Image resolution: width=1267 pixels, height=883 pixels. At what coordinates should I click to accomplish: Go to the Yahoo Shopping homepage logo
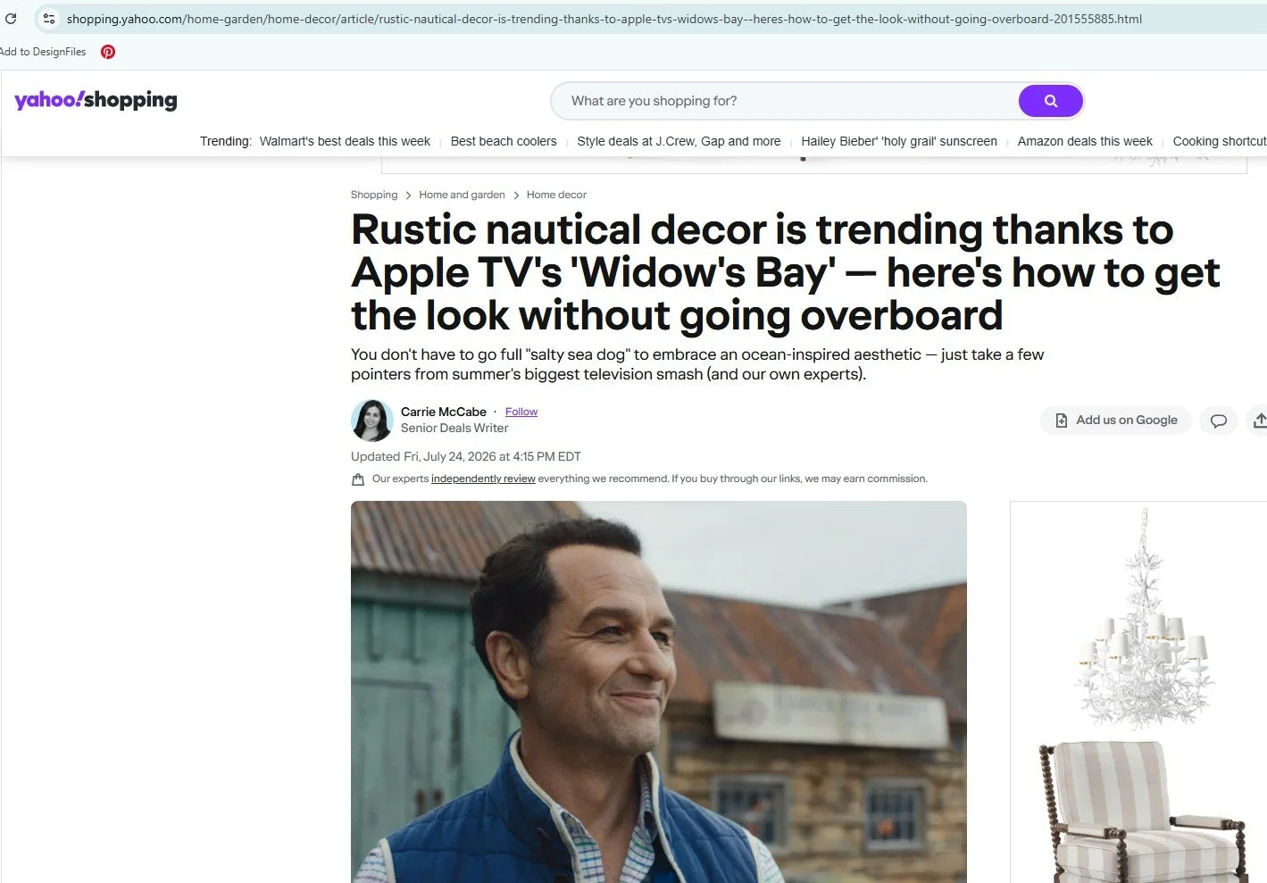click(x=96, y=100)
